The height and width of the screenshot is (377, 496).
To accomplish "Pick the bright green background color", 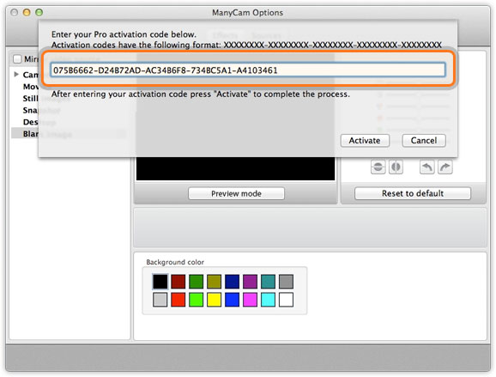I will (197, 300).
